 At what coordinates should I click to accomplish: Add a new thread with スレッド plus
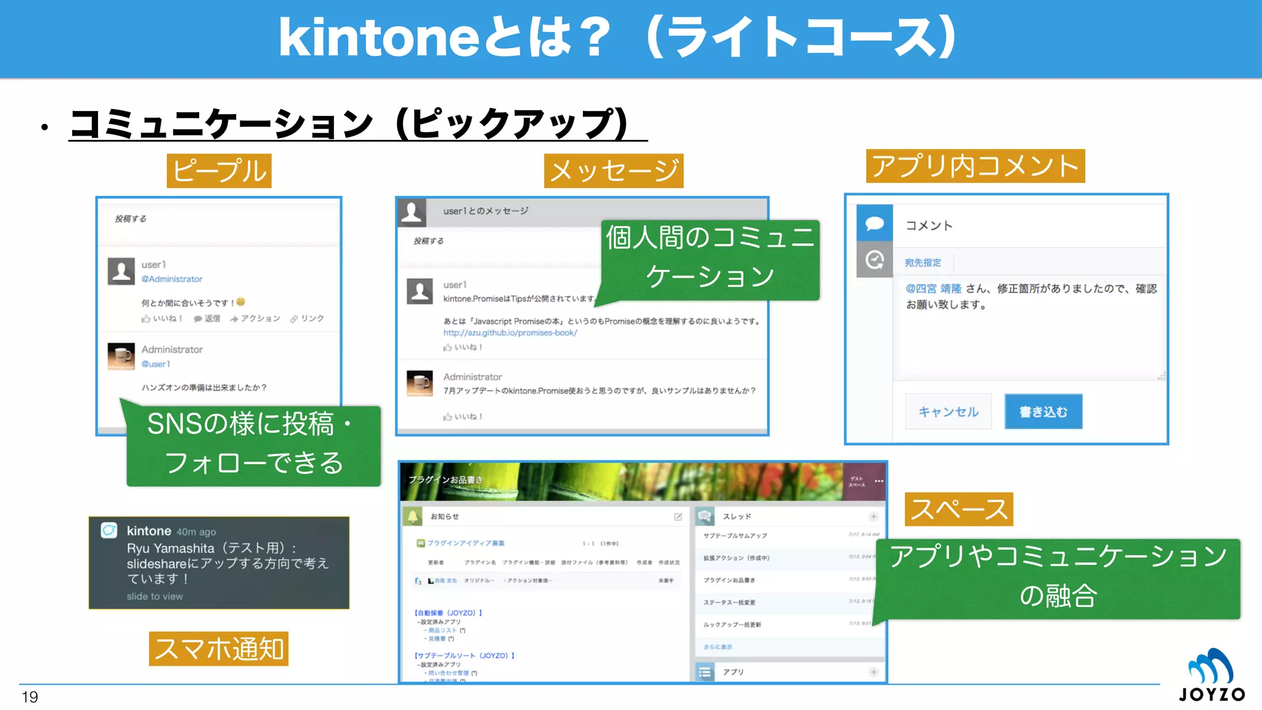[873, 516]
